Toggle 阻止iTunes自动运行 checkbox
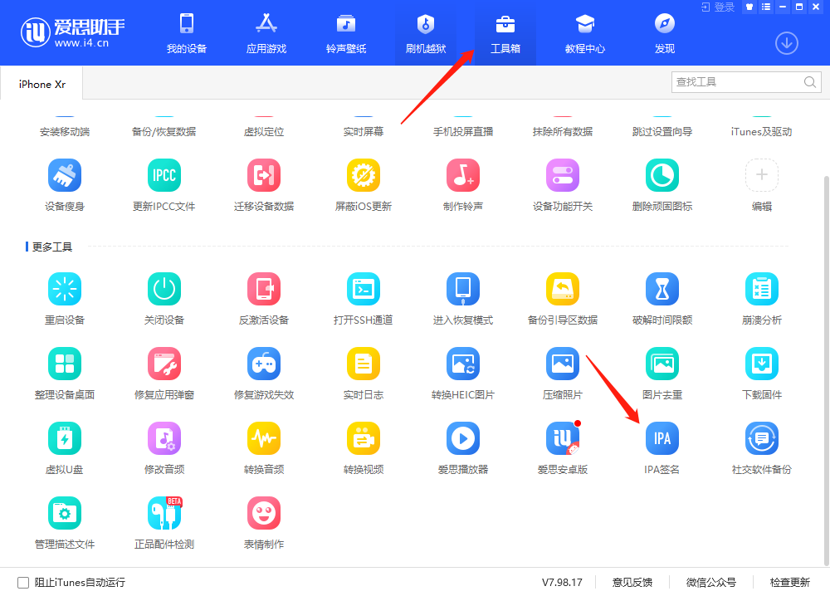 pyautogui.click(x=23, y=583)
